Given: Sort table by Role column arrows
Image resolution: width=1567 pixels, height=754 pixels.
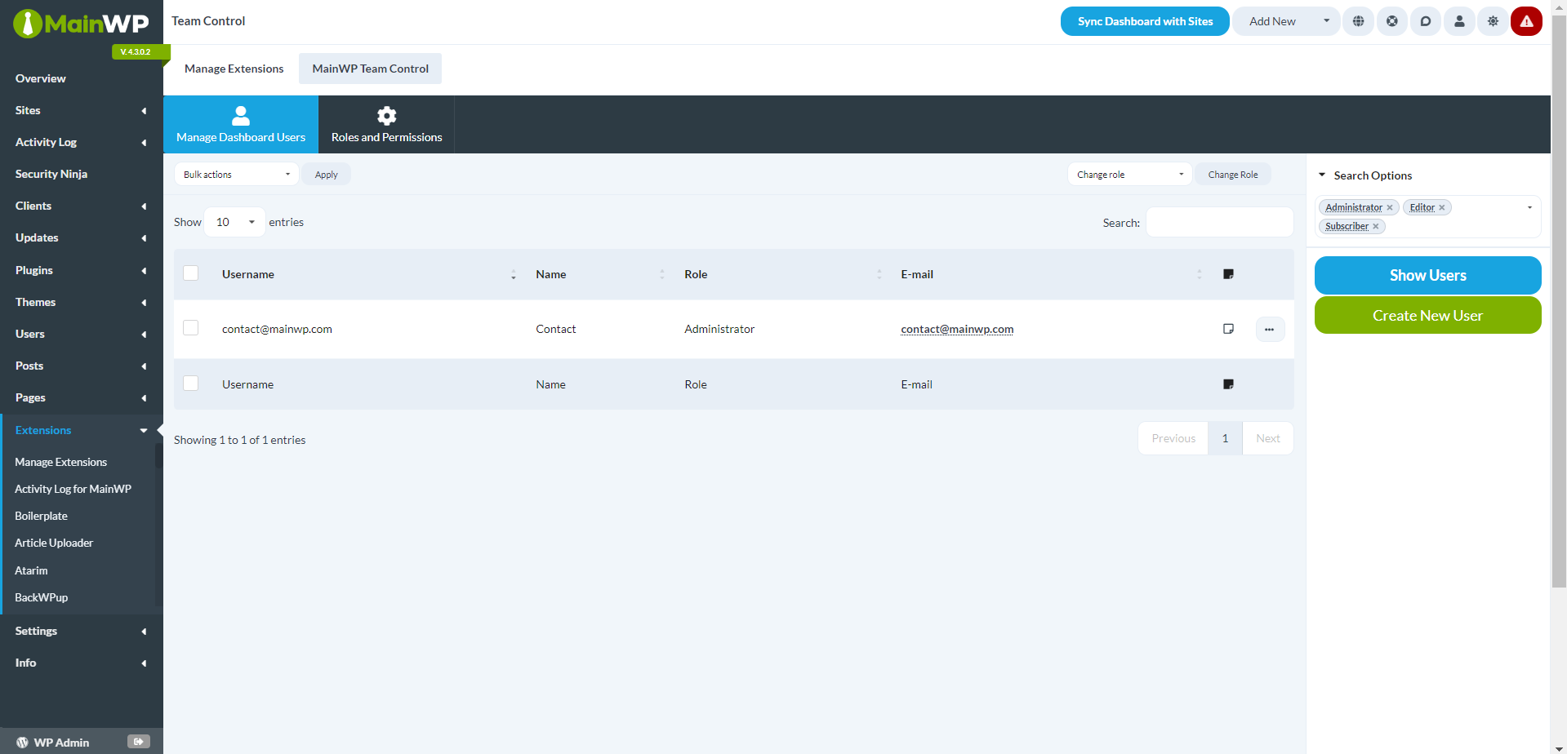Looking at the screenshot, I should (x=879, y=275).
